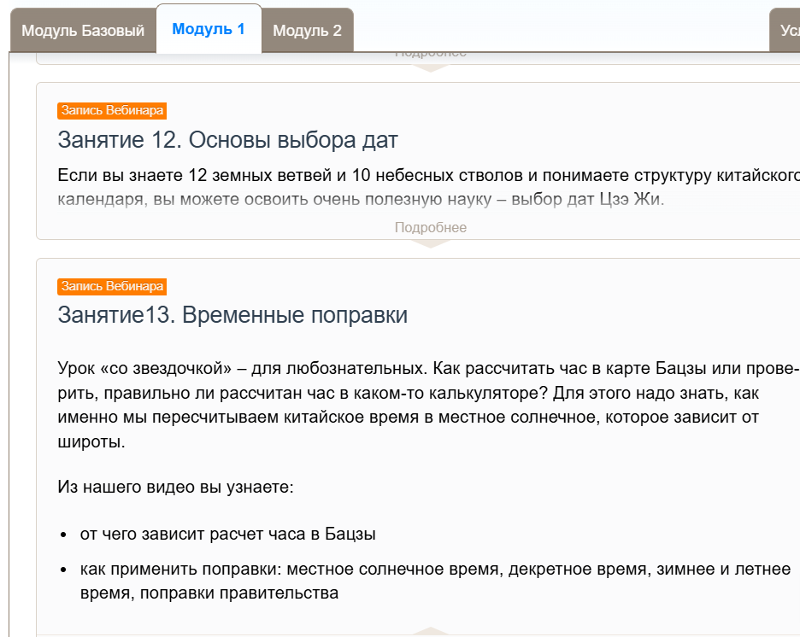The width and height of the screenshot is (800, 637).
Task: Open the Занятие 12. Основы выбора дат title
Action: [227, 140]
